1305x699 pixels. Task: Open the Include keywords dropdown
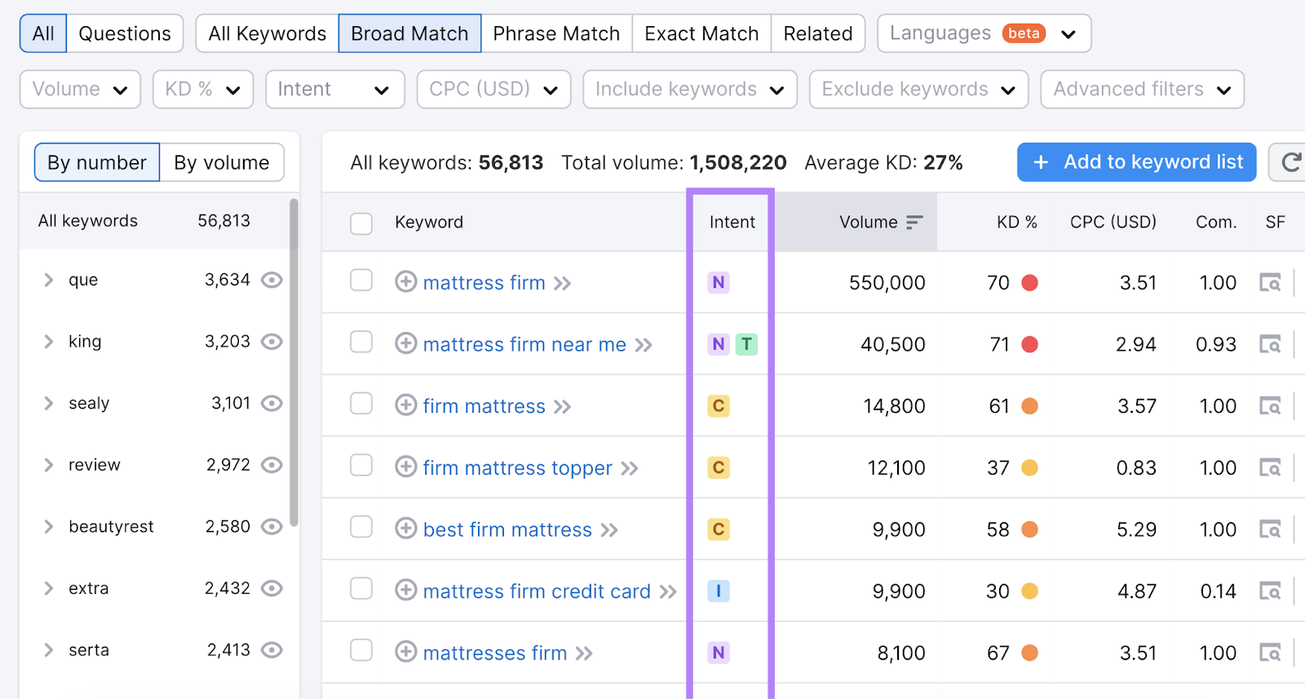pos(690,89)
